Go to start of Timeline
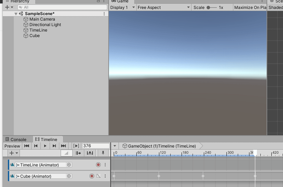This screenshot has width=283, height=187. point(27,146)
